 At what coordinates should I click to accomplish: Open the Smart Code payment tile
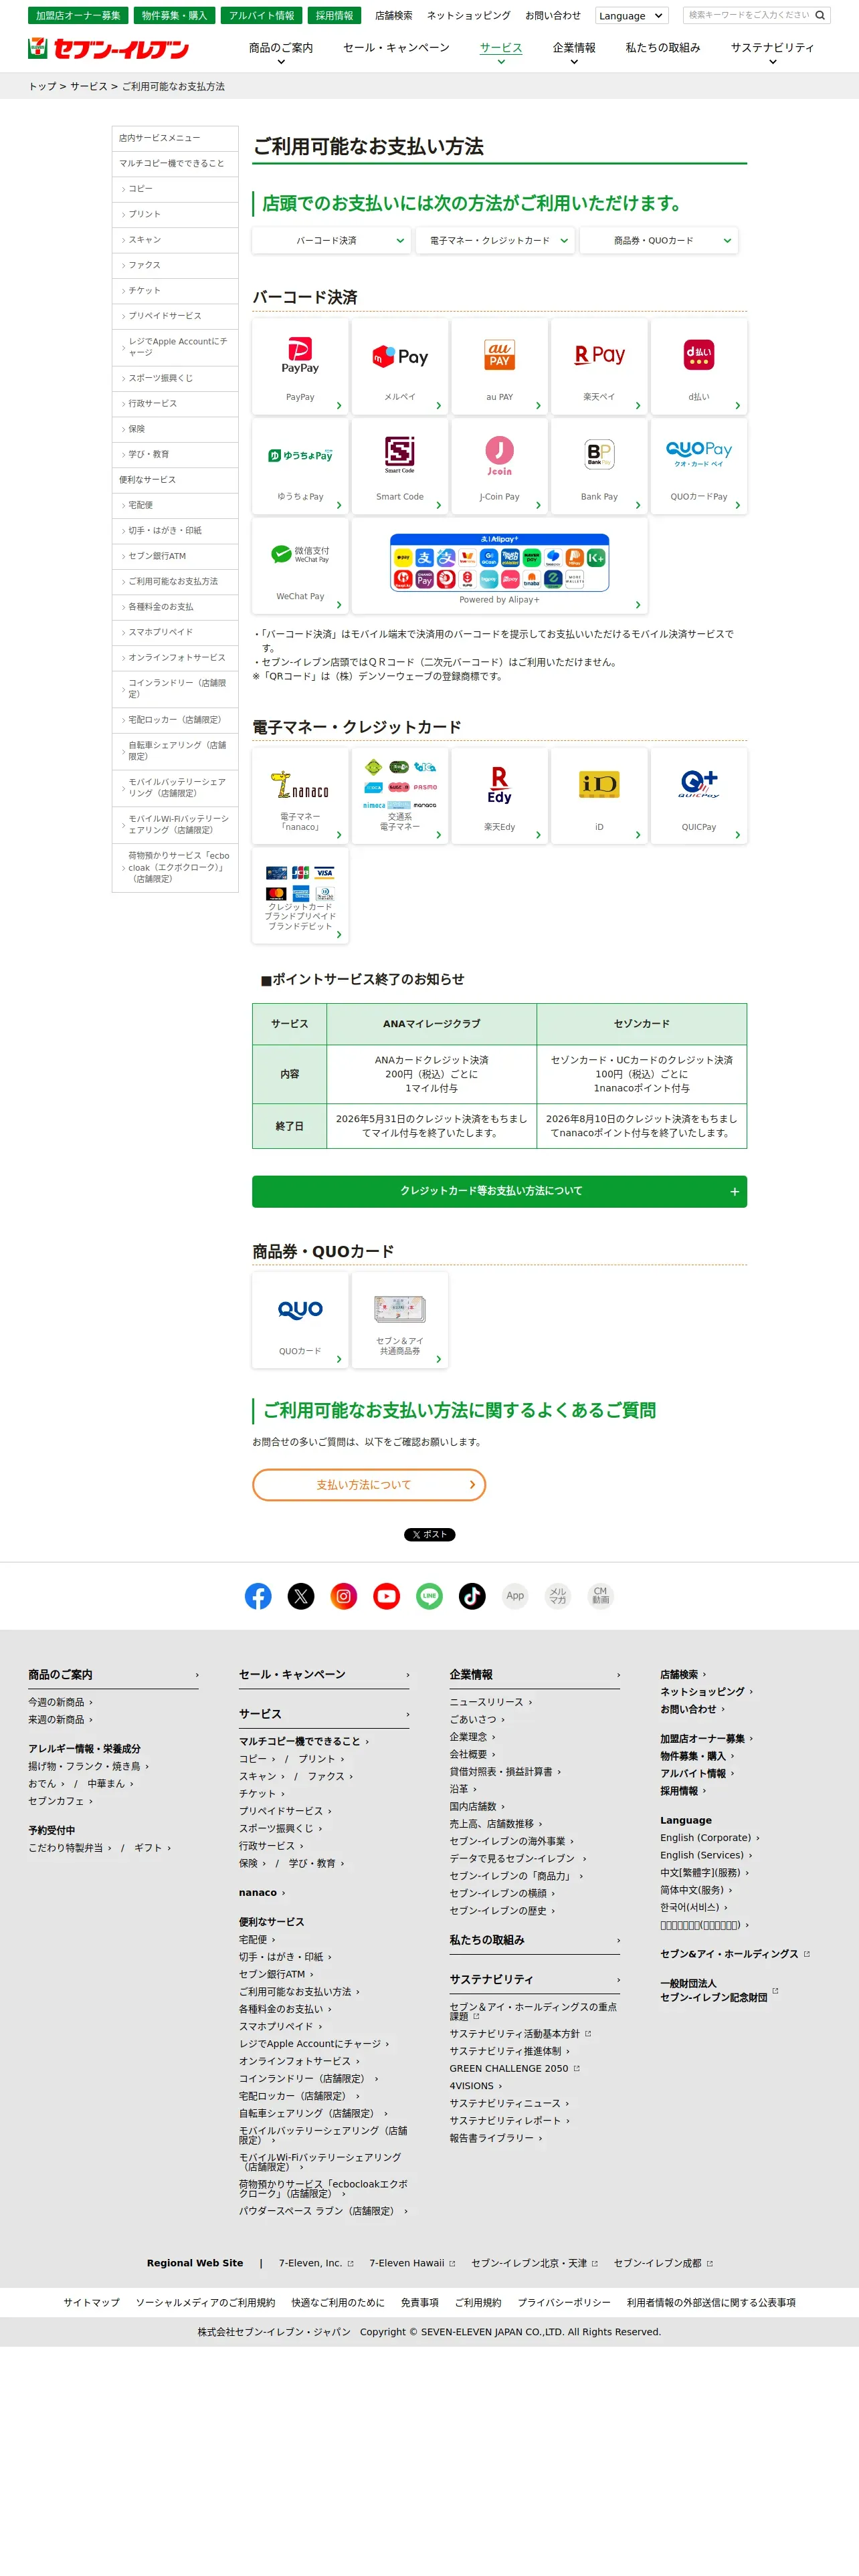[x=400, y=466]
